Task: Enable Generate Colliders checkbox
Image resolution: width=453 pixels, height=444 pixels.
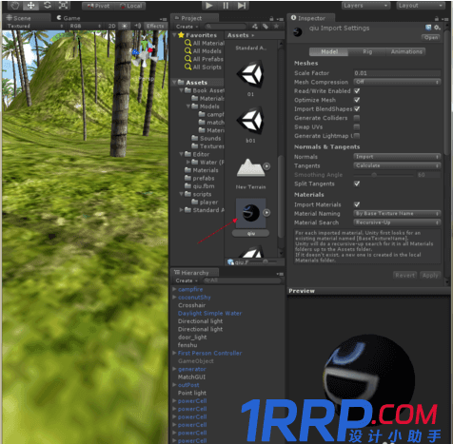Action: [357, 118]
